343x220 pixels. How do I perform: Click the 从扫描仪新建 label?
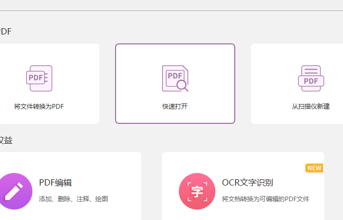click(311, 107)
